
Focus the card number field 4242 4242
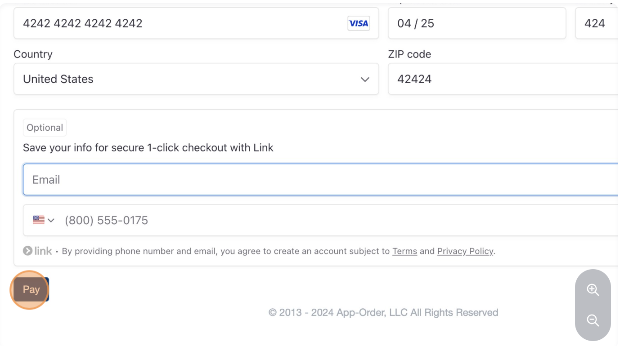tap(180, 23)
